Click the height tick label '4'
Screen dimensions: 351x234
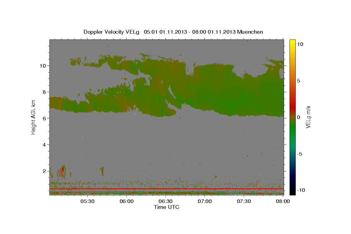click(x=44, y=144)
